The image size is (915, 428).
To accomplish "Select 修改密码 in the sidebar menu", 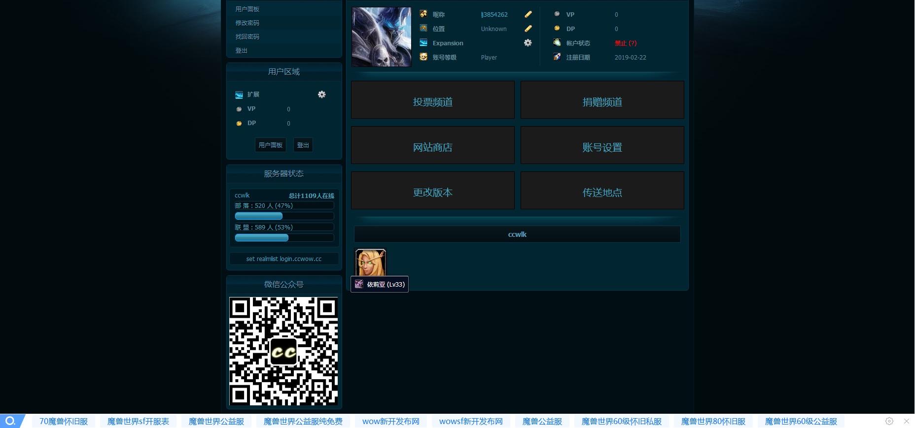I will pyautogui.click(x=247, y=23).
